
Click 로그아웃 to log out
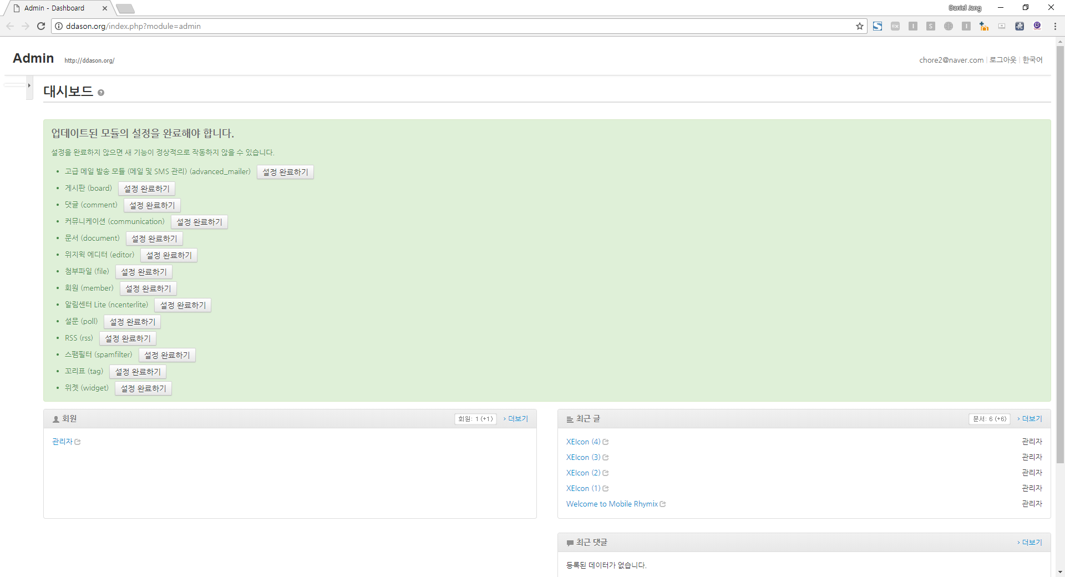[x=1003, y=60]
